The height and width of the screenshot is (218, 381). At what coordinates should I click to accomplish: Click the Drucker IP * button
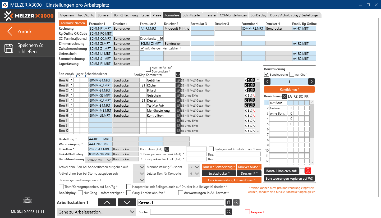click(249, 173)
